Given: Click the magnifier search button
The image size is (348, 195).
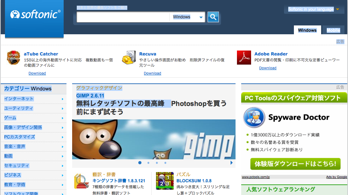Looking at the screenshot, I should click(x=213, y=17).
